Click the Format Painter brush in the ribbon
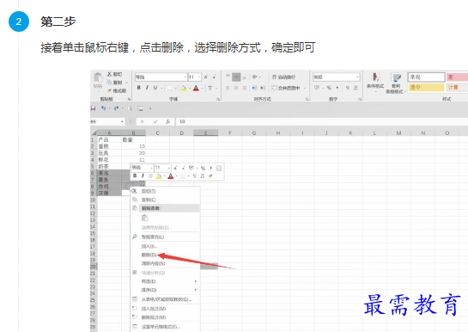 point(110,90)
